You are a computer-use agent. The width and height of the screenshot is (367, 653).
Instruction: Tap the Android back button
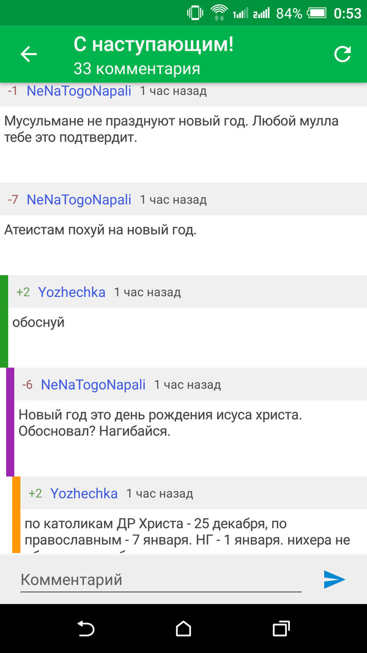(86, 628)
